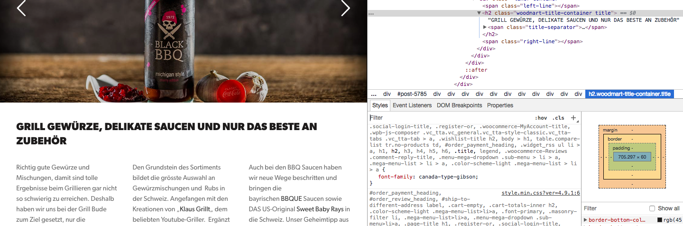Screen dimensions: 683x226
Task: Collapse the h2 woodmart-title-container node
Action: tap(479, 13)
